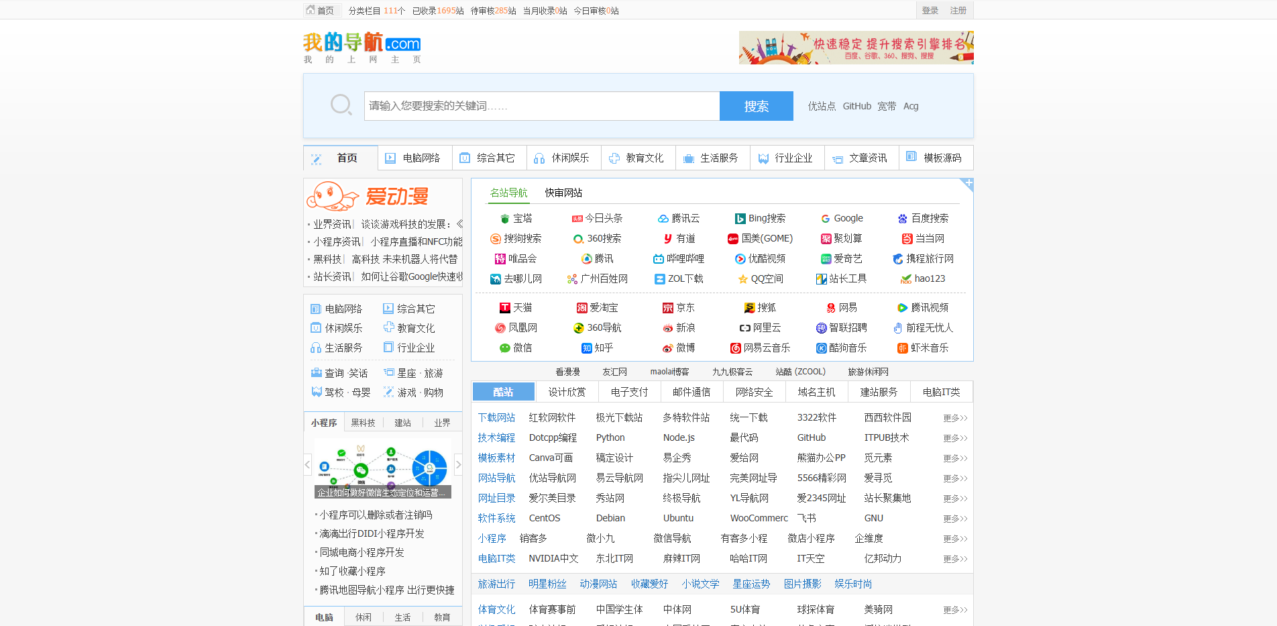Open the 设计欣赏 tab
The width and height of the screenshot is (1277, 626).
(x=567, y=392)
